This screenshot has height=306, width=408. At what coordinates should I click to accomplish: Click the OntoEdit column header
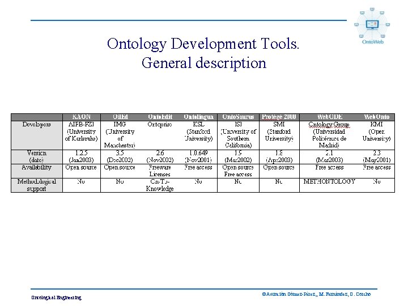click(160, 117)
